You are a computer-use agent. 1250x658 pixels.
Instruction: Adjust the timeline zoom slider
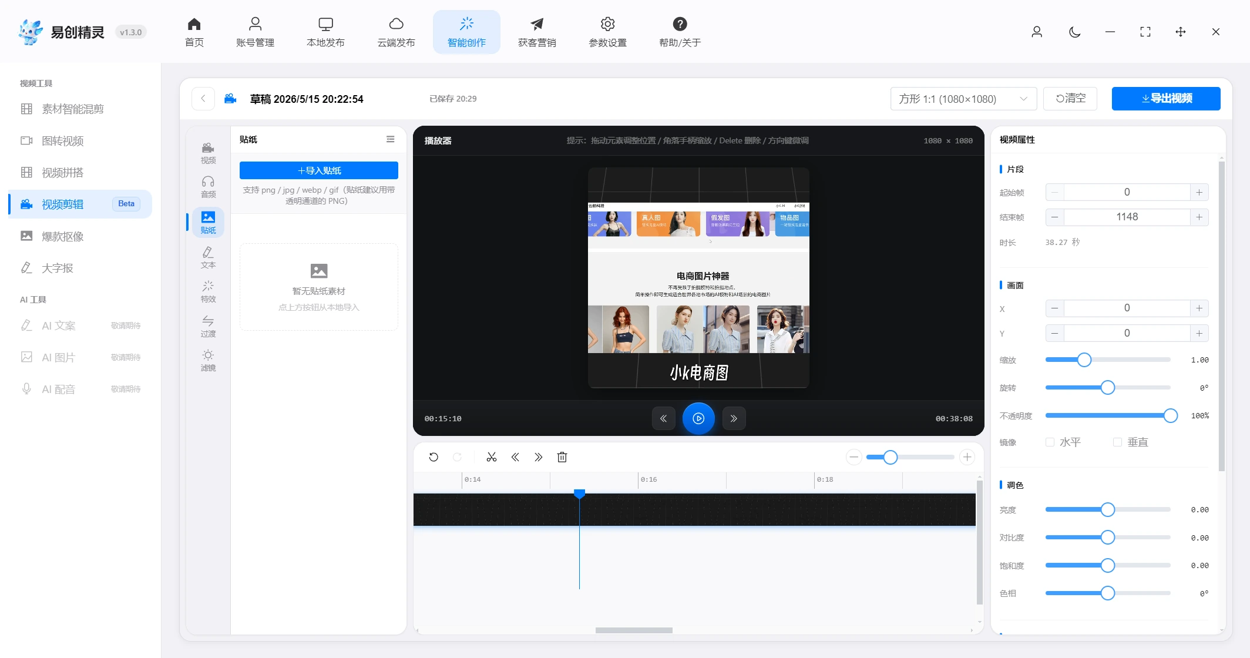pos(891,457)
